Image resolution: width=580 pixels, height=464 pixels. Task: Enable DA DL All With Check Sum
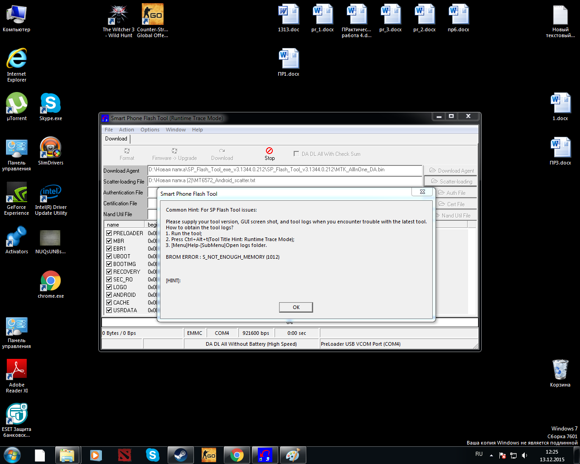[x=296, y=154]
